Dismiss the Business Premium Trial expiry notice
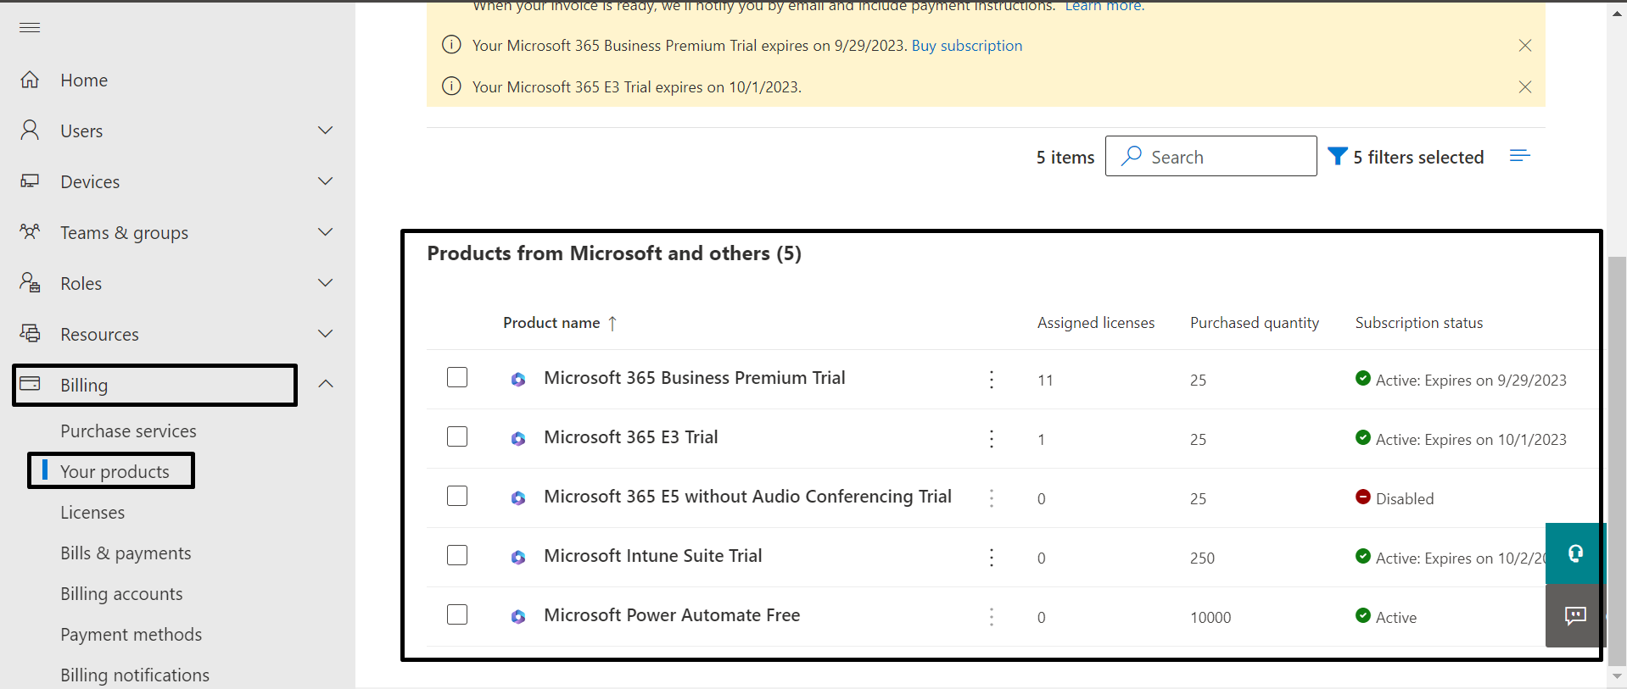Viewport: 1627px width, 689px height. pyautogui.click(x=1524, y=46)
